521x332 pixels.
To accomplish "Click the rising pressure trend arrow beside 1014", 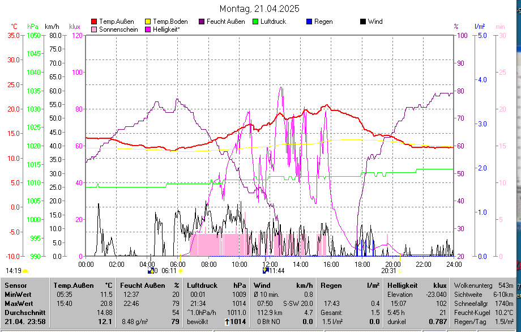I will pos(227,322).
